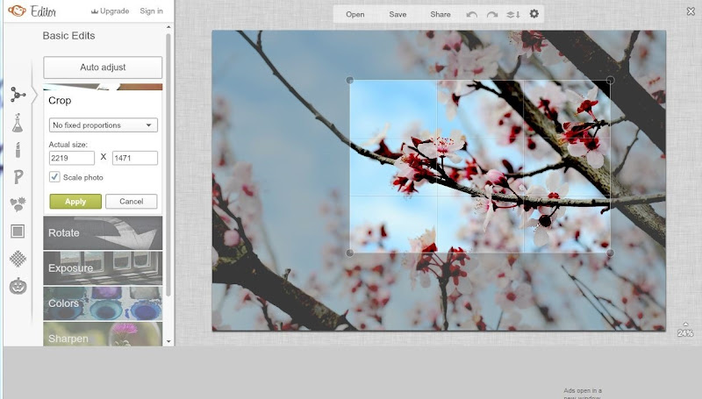
Task: Select the Touch Up lipstick icon
Action: click(x=18, y=150)
